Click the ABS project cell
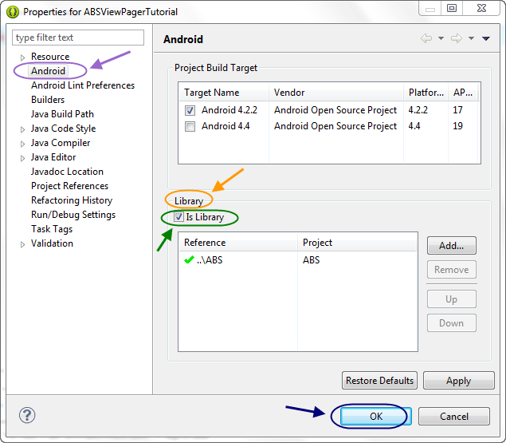Image resolution: width=506 pixels, height=443 pixels. coord(311,260)
